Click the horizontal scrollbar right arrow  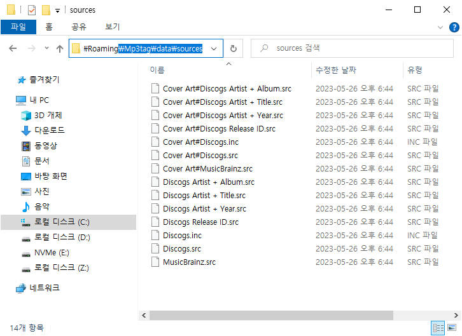coord(456,316)
